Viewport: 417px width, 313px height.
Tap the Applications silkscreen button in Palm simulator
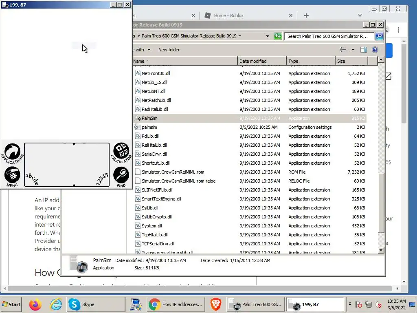(x=12, y=154)
